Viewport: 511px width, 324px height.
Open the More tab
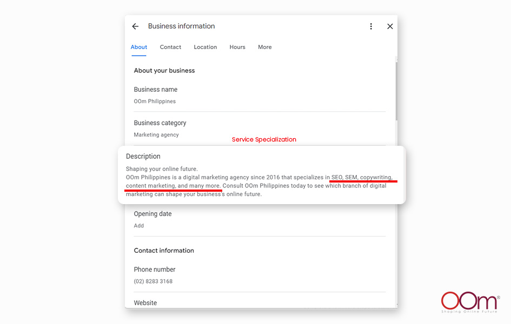pyautogui.click(x=265, y=47)
